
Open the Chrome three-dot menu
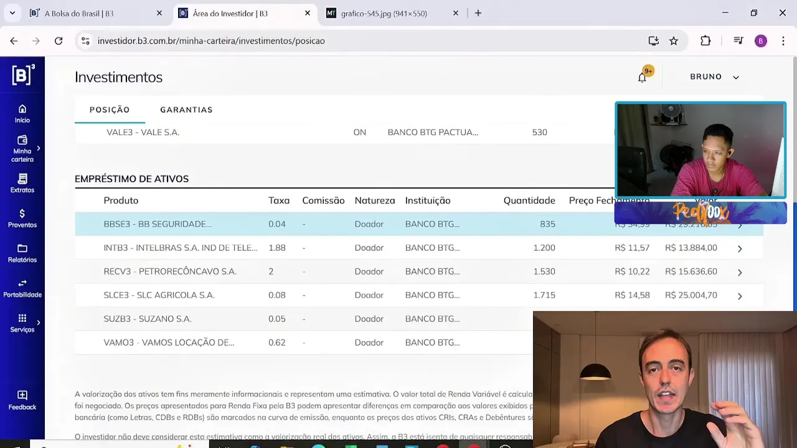tap(783, 41)
